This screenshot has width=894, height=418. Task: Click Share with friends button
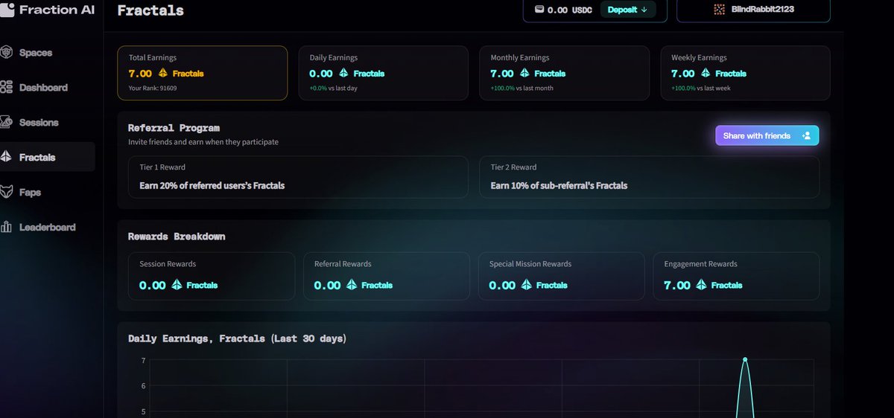(x=767, y=135)
